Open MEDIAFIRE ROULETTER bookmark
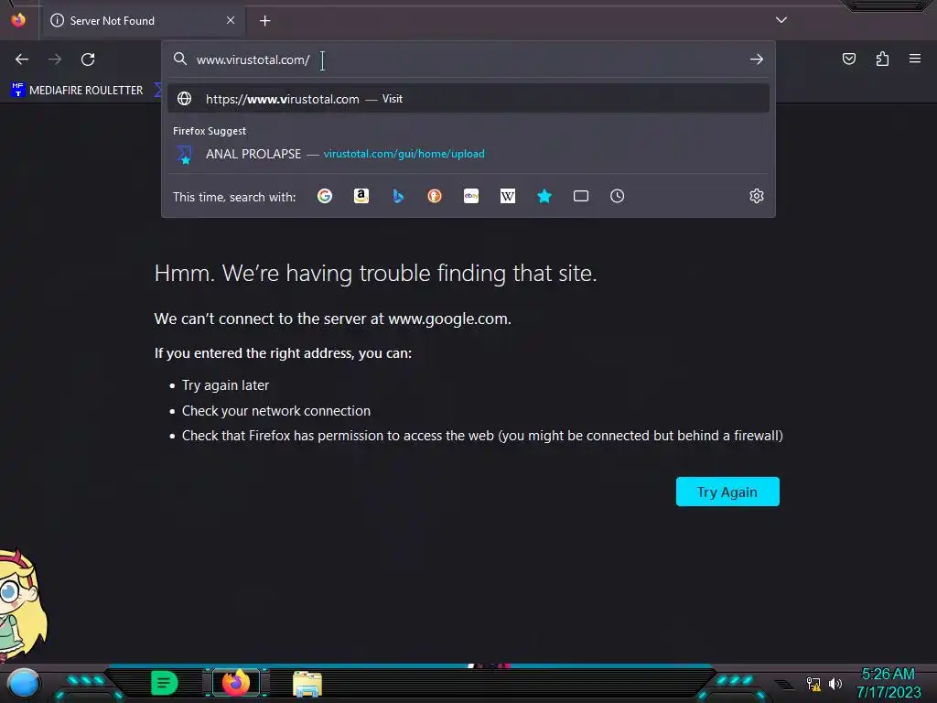 click(77, 91)
